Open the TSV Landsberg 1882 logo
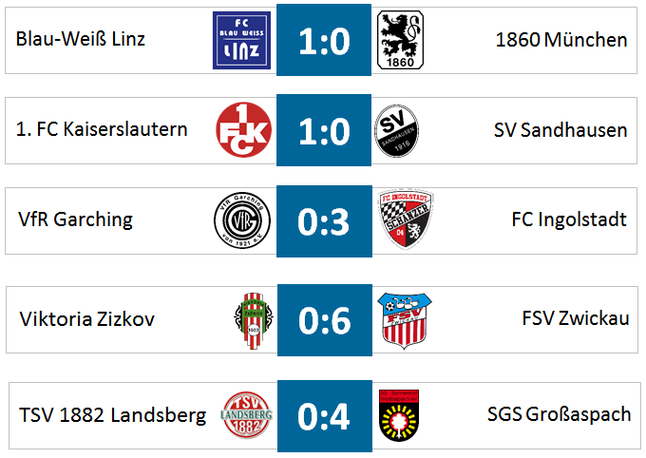The image size is (646, 458). (x=247, y=415)
